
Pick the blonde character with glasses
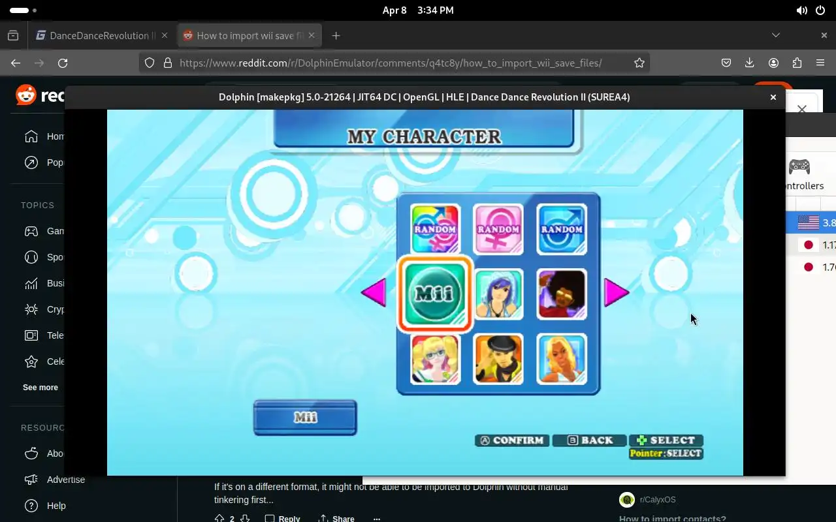(436, 359)
